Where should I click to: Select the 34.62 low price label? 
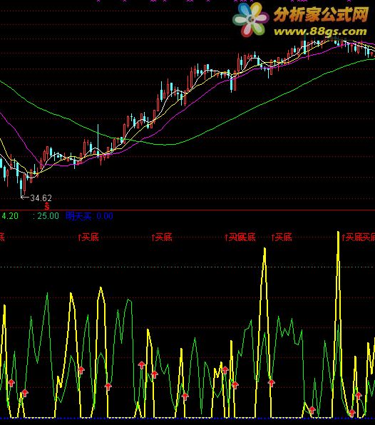(x=41, y=198)
